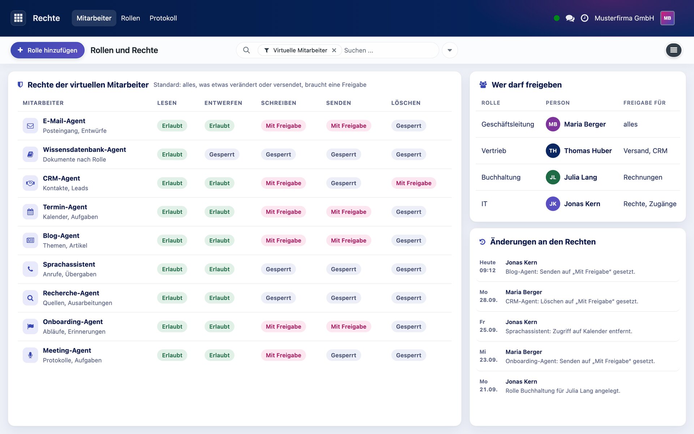Open the Rollen tab
Image resolution: width=694 pixels, height=434 pixels.
point(130,18)
